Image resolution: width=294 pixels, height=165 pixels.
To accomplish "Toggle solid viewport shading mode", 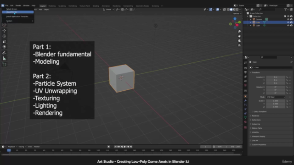I will coord(231,9).
